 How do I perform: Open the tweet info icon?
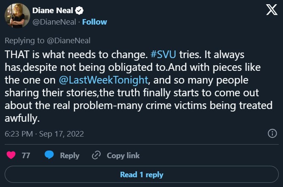272,134
